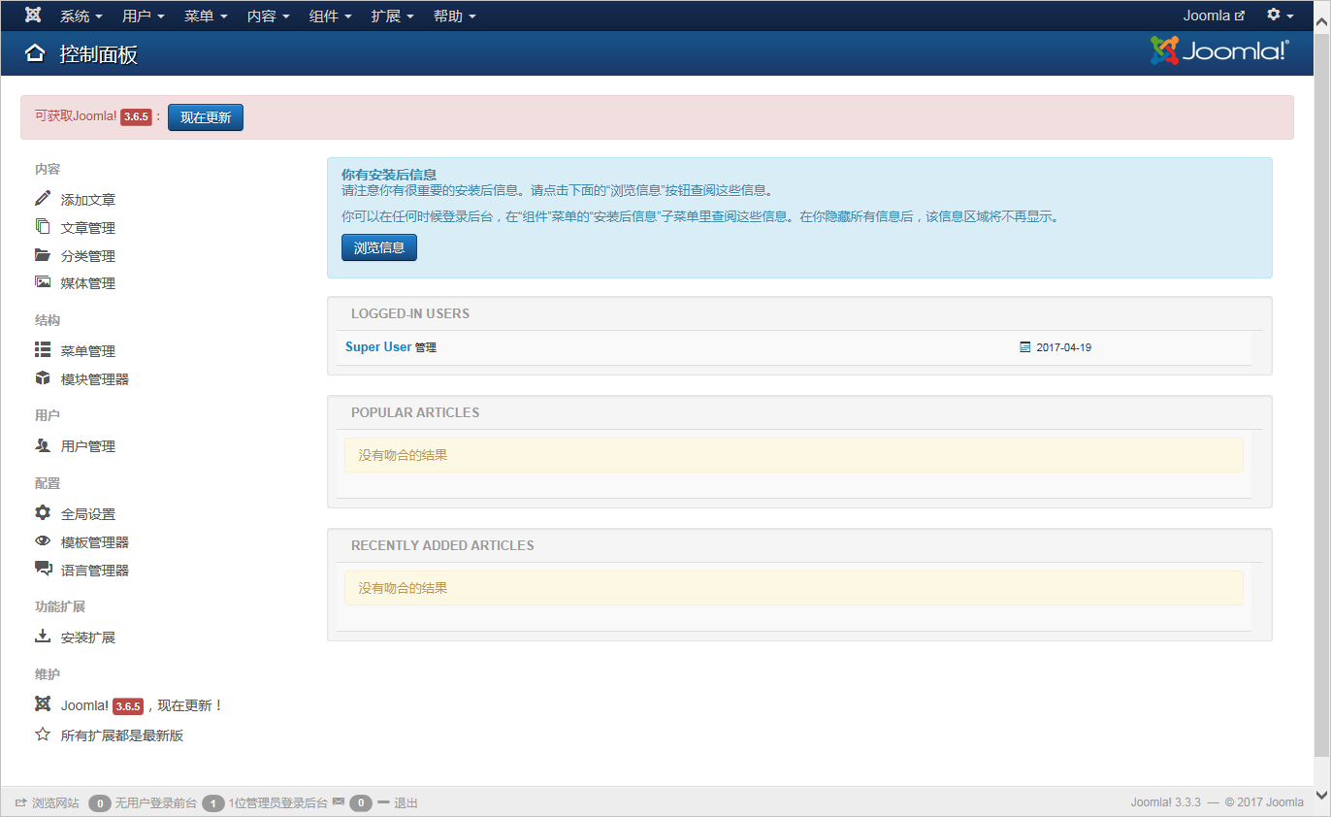The height and width of the screenshot is (817, 1331).
Task: Click the Joomla logo icon in top menu
Action: tap(33, 16)
